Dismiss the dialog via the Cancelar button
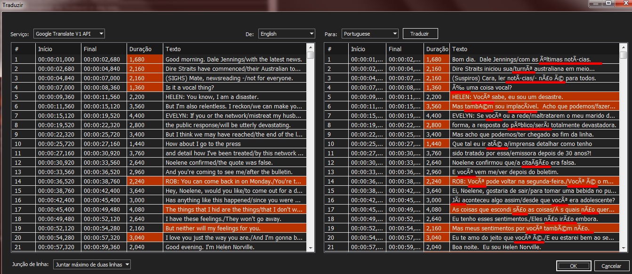This screenshot has width=632, height=274. click(x=610, y=265)
